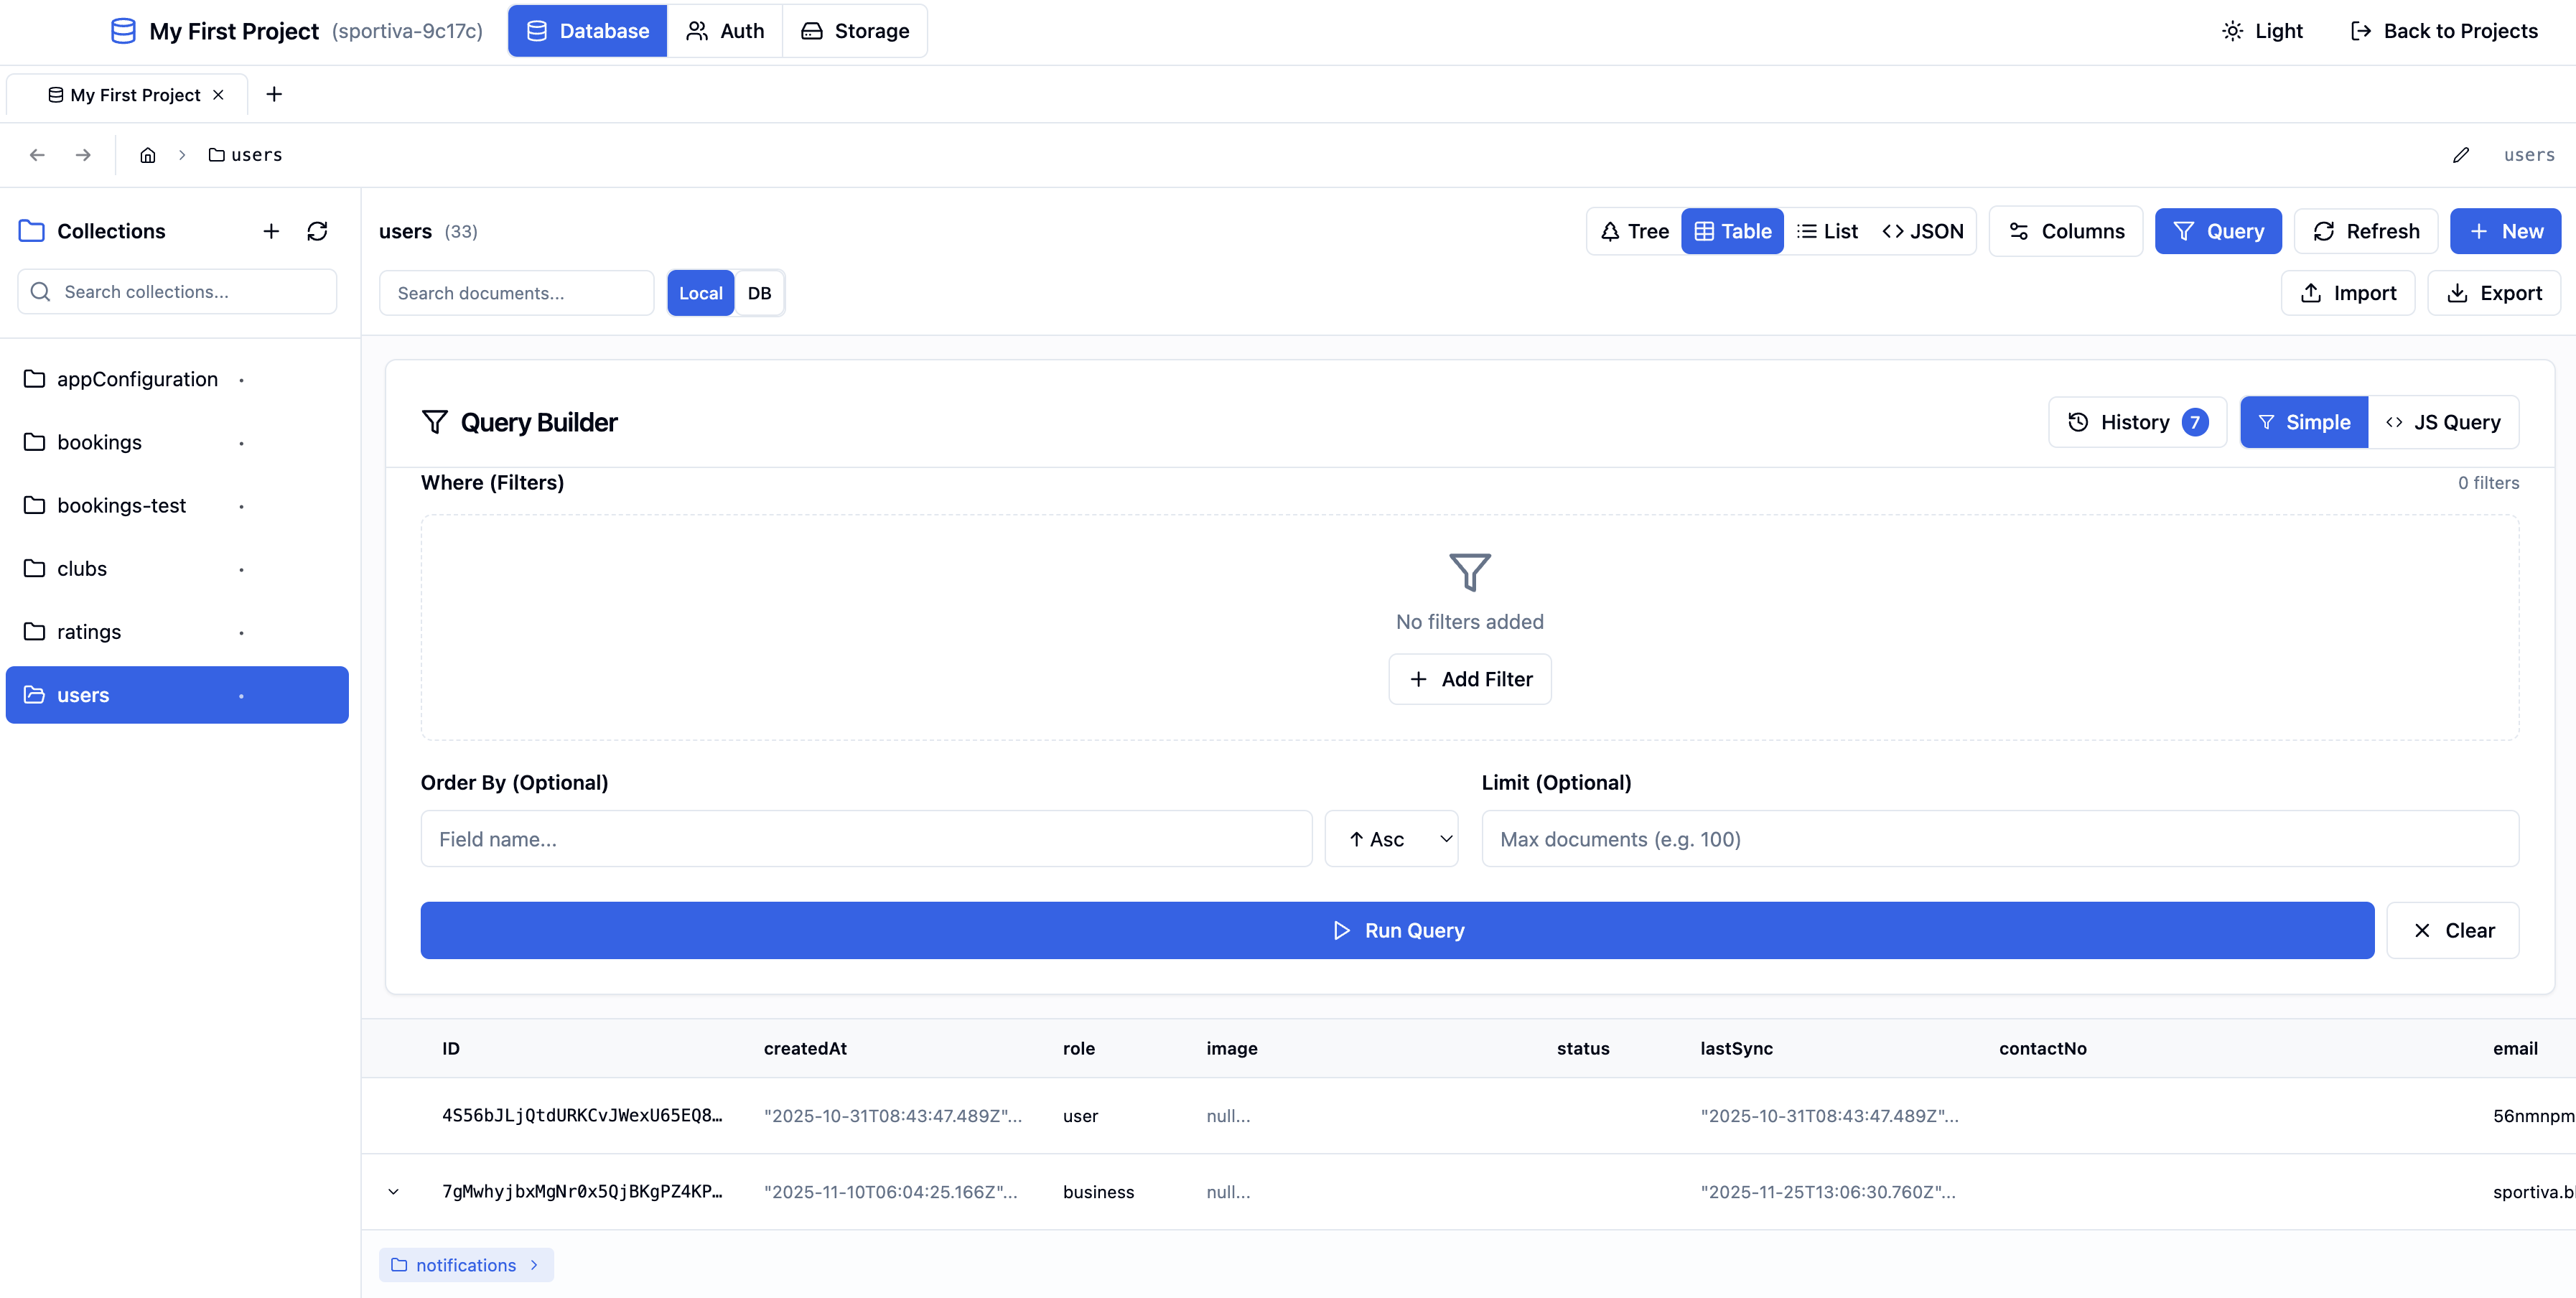Go to home via the breadcrumb house icon
Image resolution: width=2576 pixels, height=1298 pixels.
point(148,155)
